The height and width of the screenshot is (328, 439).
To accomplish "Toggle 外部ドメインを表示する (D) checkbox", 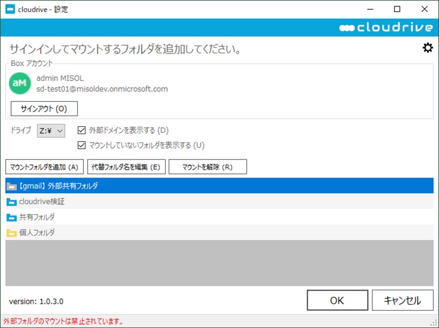I will tap(81, 130).
